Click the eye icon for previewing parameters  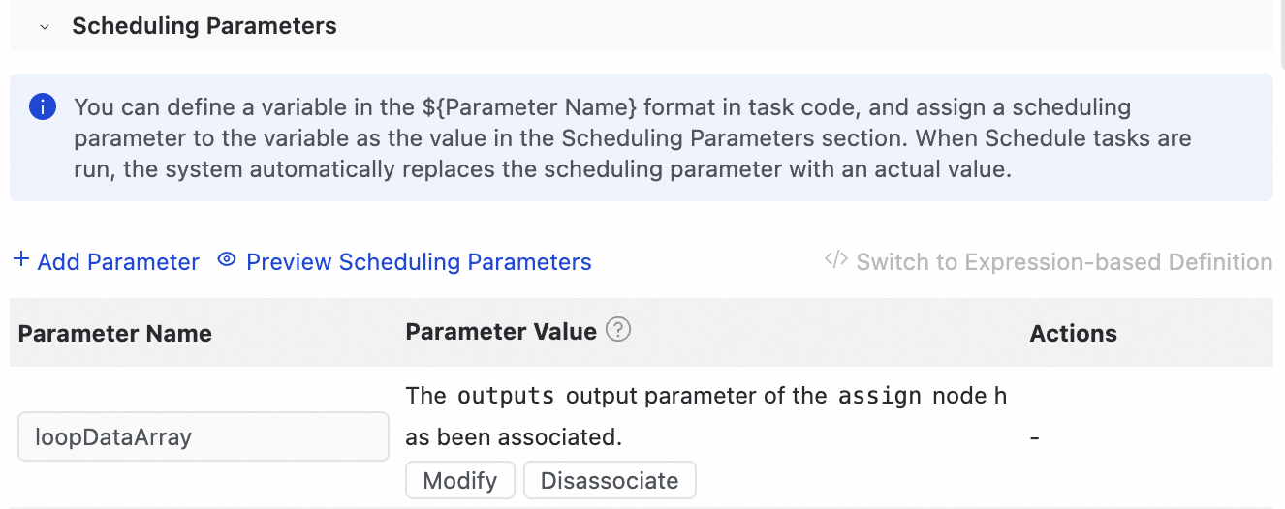click(x=227, y=260)
